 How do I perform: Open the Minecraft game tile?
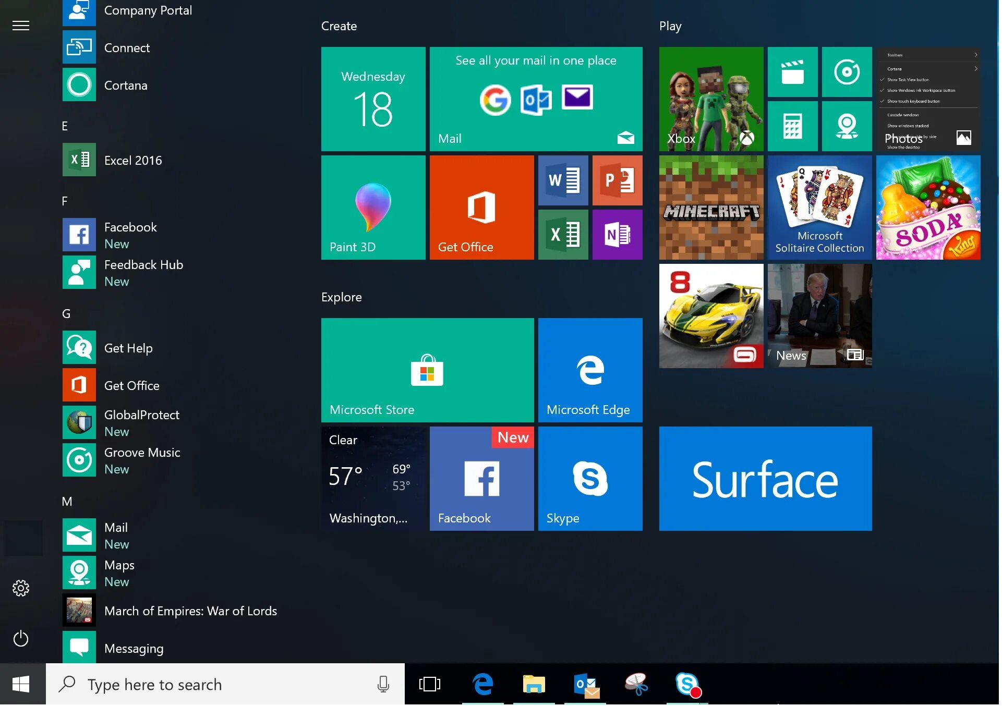pos(711,208)
